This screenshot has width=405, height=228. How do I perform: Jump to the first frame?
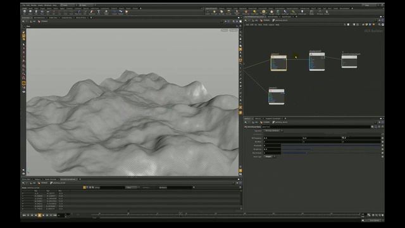tap(24, 215)
